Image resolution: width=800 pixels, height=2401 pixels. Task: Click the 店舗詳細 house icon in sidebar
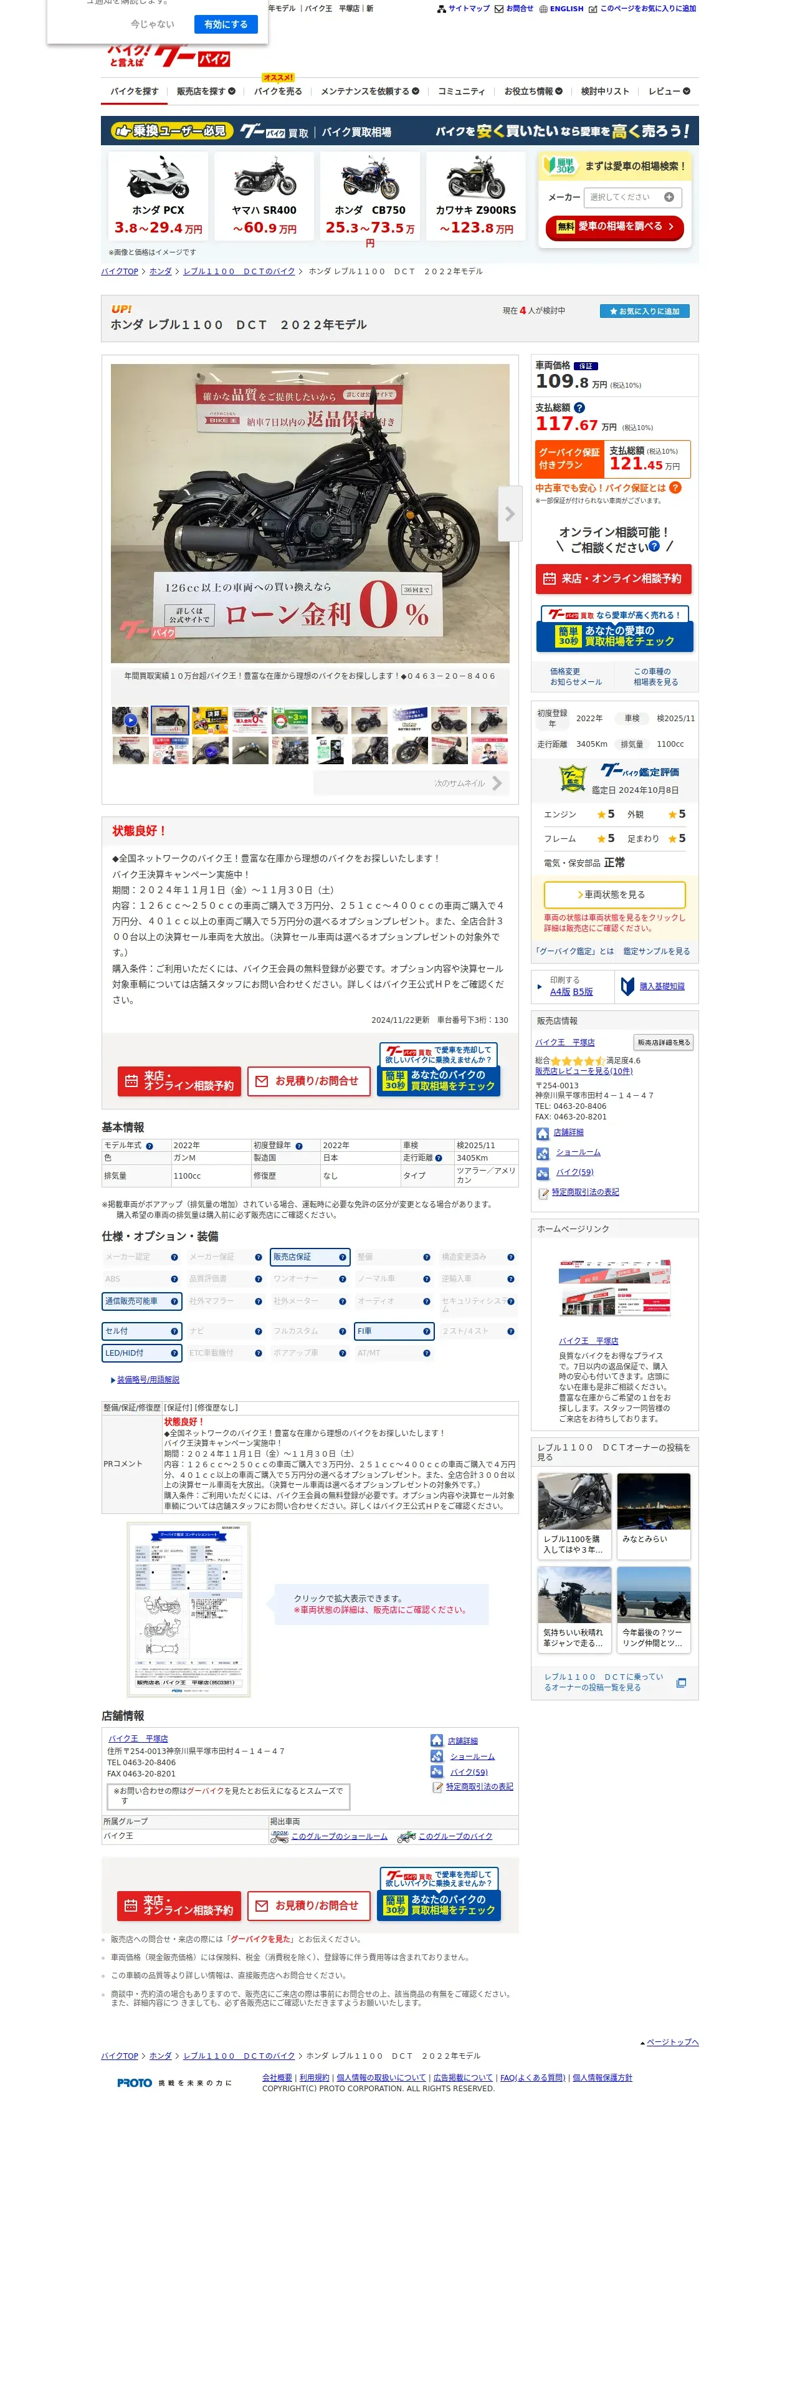[542, 1133]
